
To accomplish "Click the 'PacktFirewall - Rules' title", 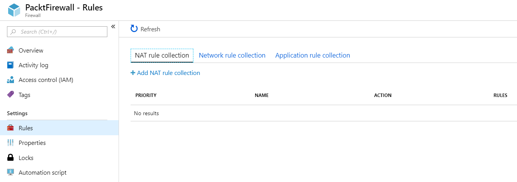I will coord(64,7).
